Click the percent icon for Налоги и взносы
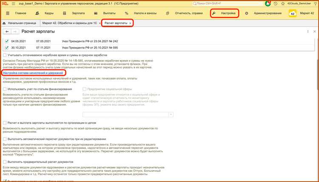Screen dimensions: 319x182 pos(127,14)
